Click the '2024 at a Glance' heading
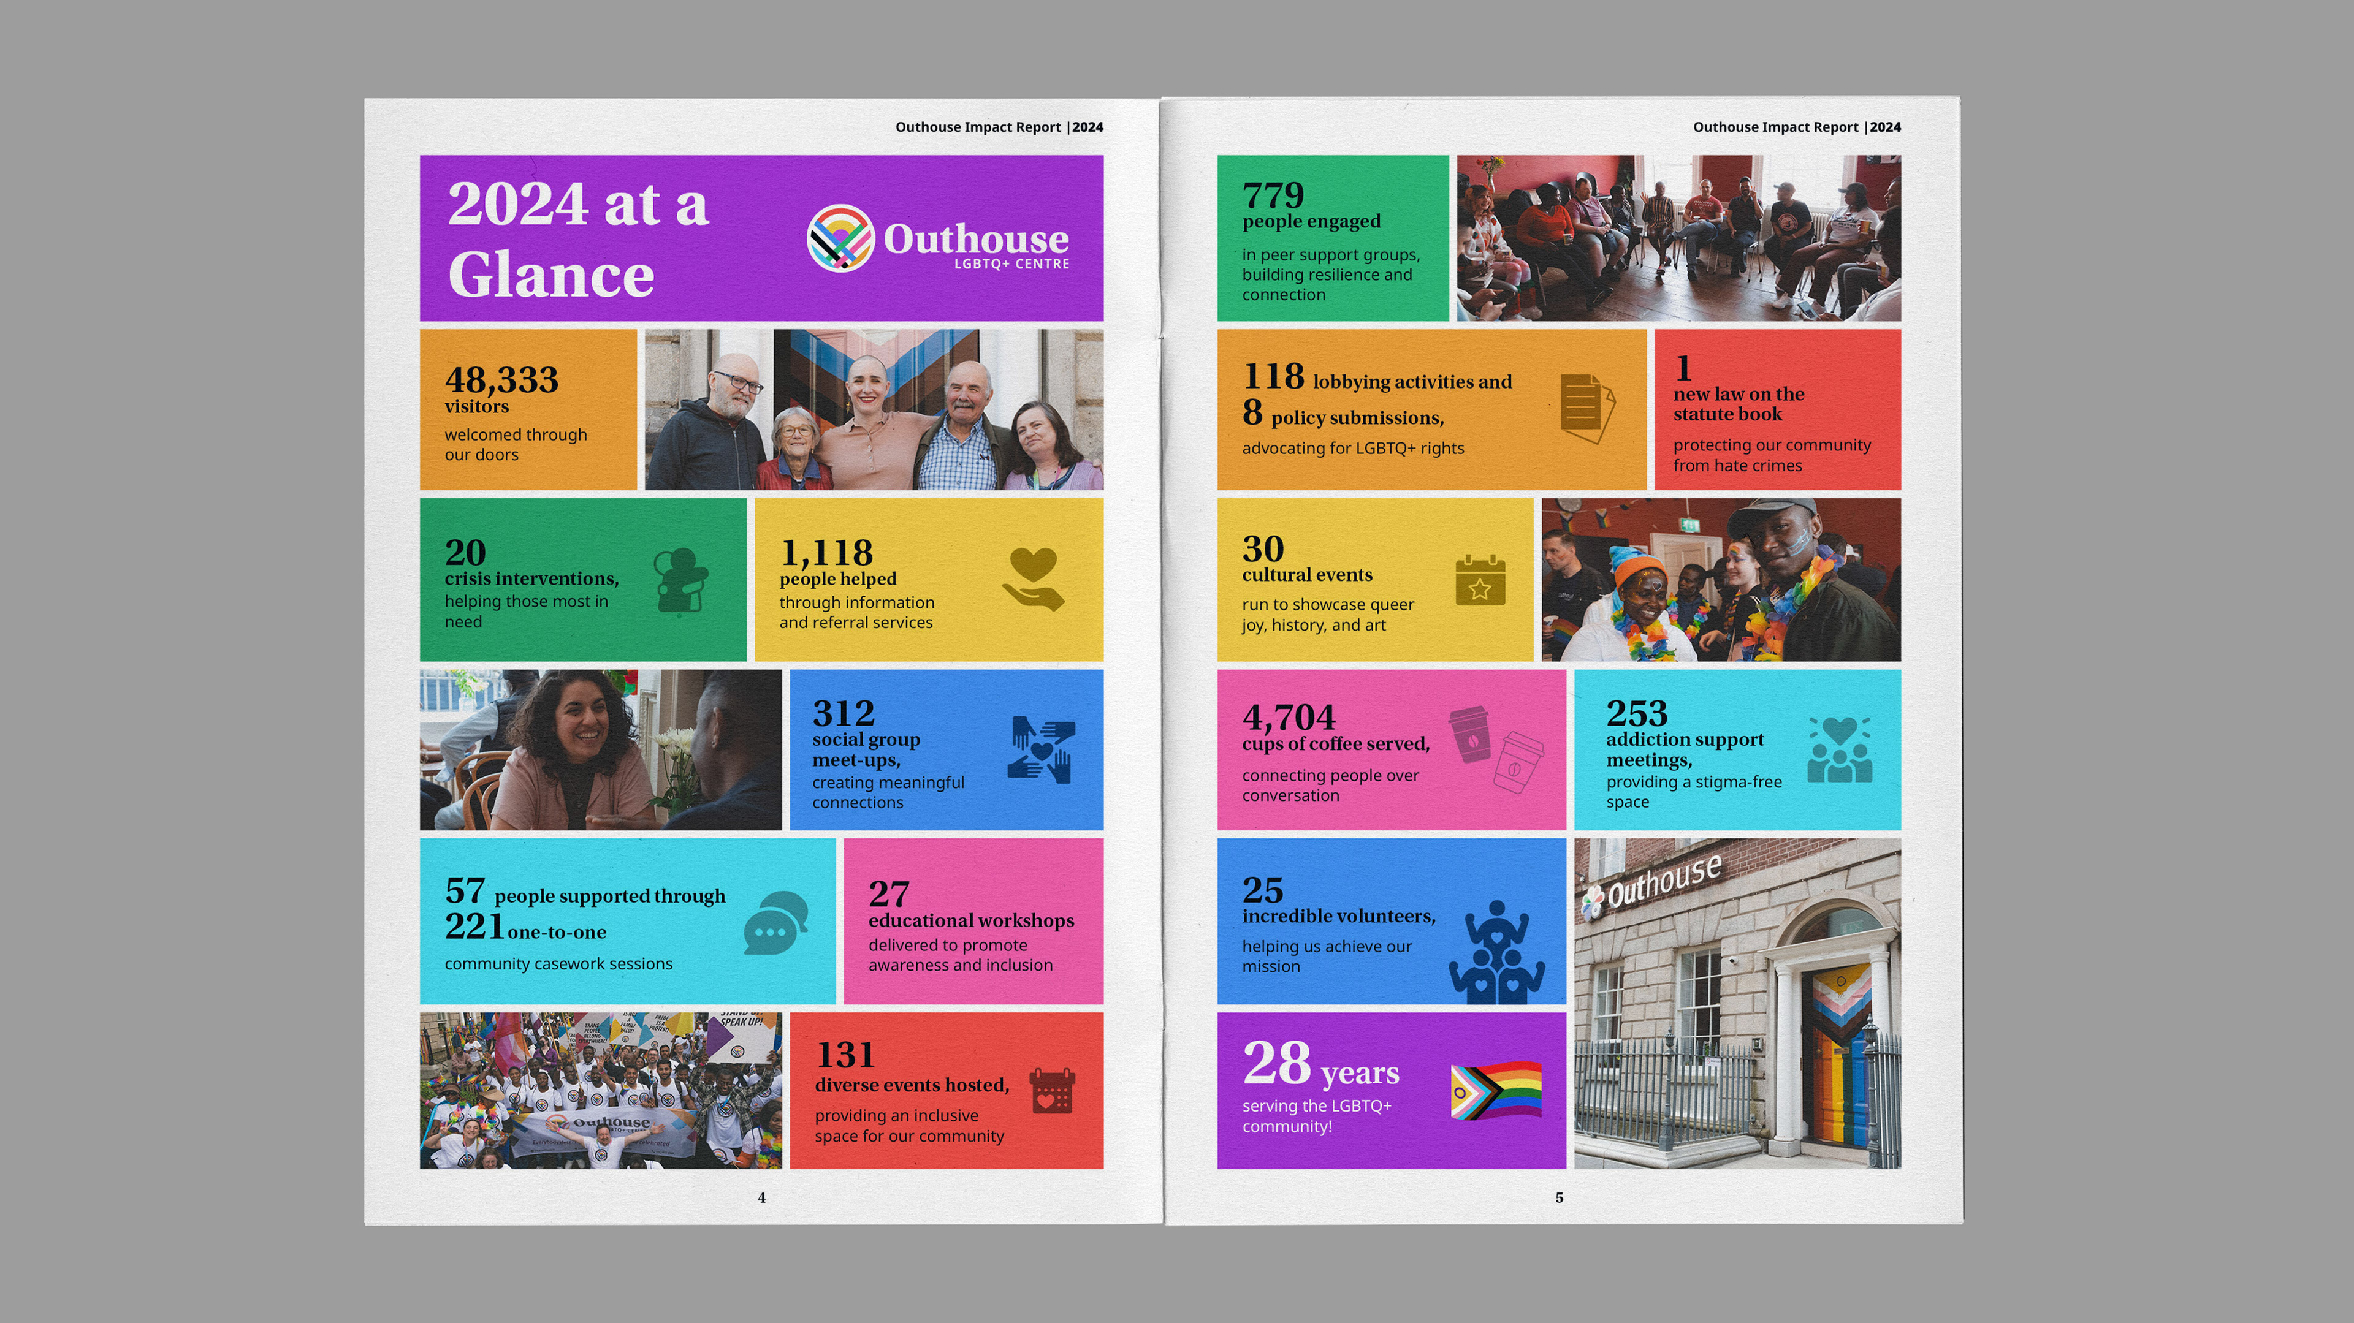This screenshot has height=1323, width=2354. coord(577,238)
